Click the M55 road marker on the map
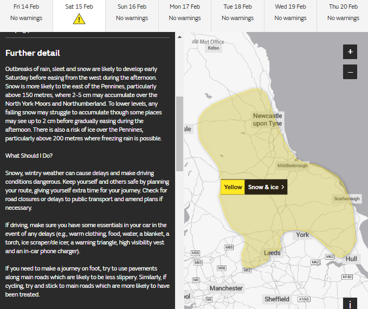 pos(195,253)
